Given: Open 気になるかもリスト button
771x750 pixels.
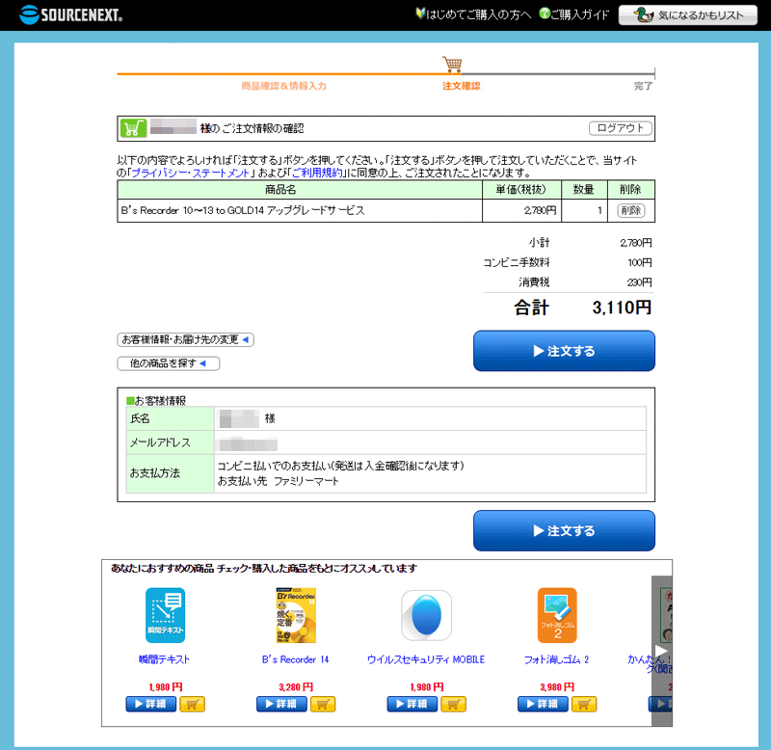Looking at the screenshot, I should point(688,15).
